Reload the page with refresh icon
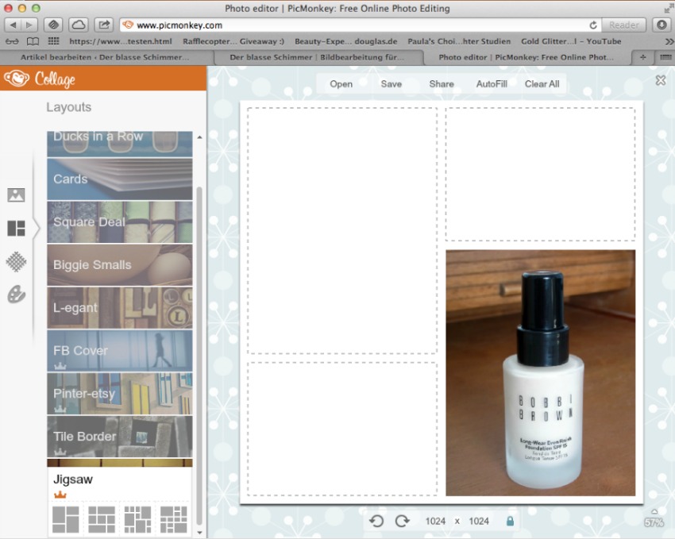Viewport: 675px width, 539px height. point(592,25)
